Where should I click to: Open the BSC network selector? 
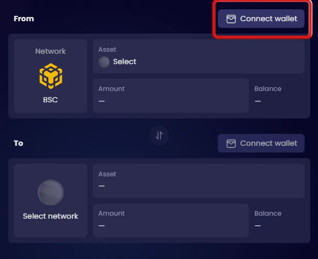51,76
